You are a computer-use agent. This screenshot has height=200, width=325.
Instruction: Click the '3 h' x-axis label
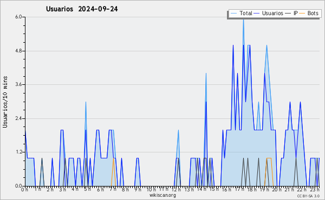(x=62, y=190)
